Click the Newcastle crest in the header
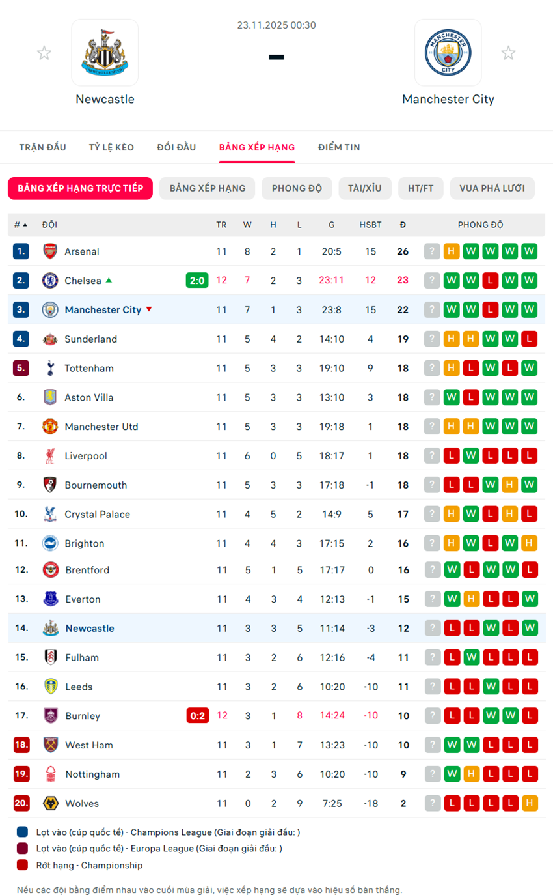 [105, 53]
